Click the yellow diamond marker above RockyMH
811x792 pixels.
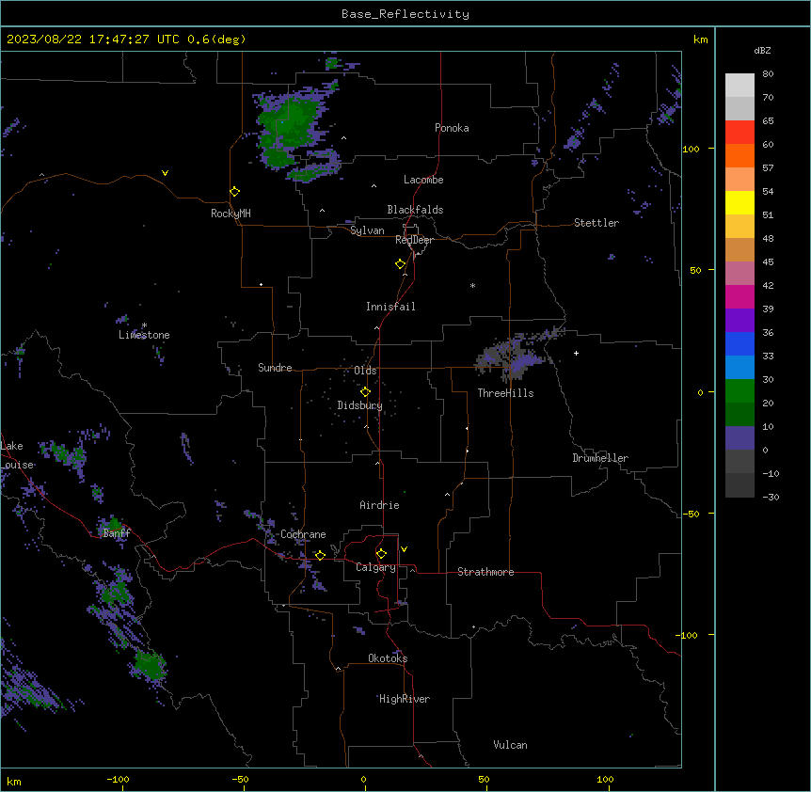click(234, 192)
